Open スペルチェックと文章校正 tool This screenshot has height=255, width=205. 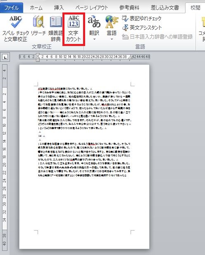click(16, 29)
